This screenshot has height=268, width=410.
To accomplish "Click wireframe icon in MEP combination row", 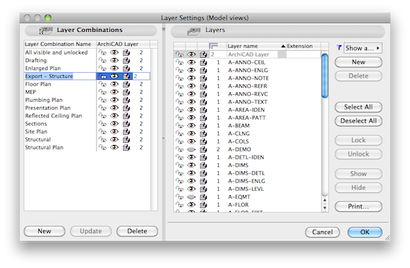I will pos(126,92).
